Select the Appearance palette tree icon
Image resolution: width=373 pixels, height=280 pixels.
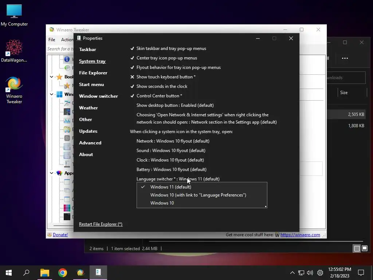(x=59, y=173)
